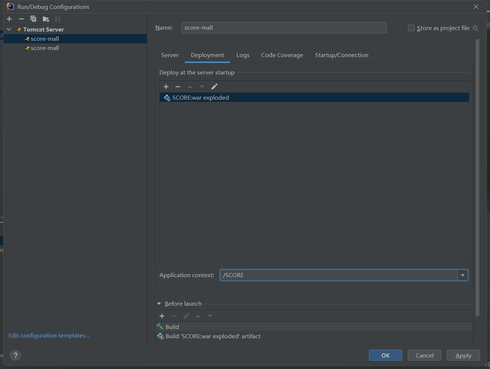This screenshot has height=369, width=490.
Task: Click the Apply button
Action: pyautogui.click(x=463, y=355)
